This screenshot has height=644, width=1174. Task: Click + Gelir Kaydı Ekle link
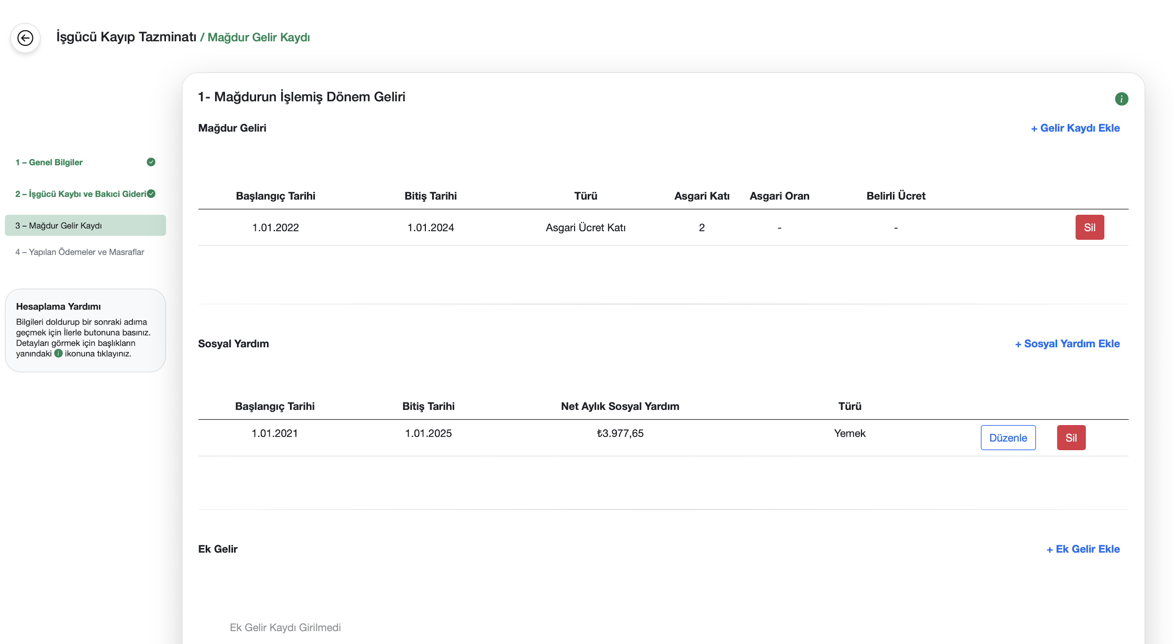1075,128
